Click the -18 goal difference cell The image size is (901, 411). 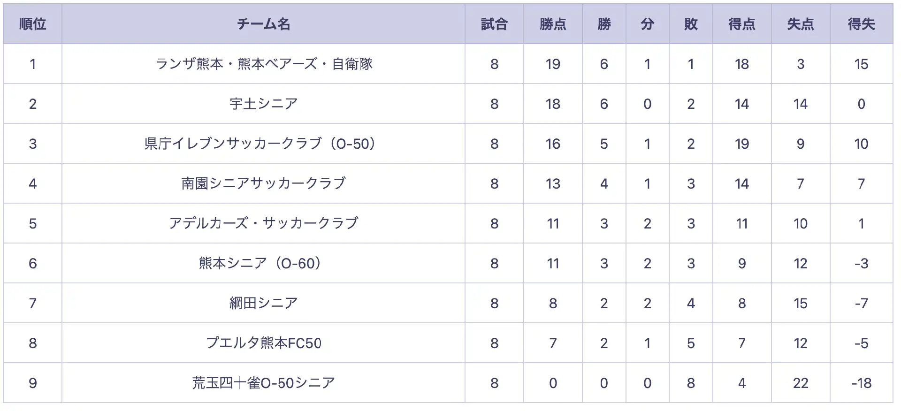click(861, 383)
